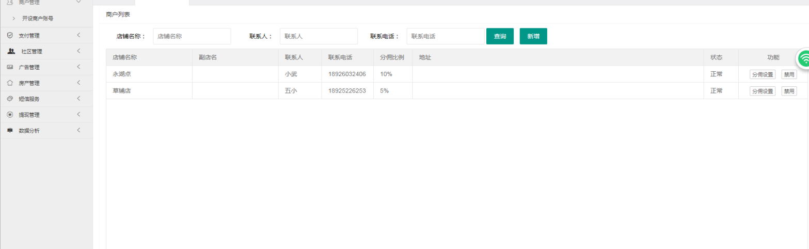Open 分佣设置 for the 永湖点 row
This screenshot has width=809, height=249.
762,74
